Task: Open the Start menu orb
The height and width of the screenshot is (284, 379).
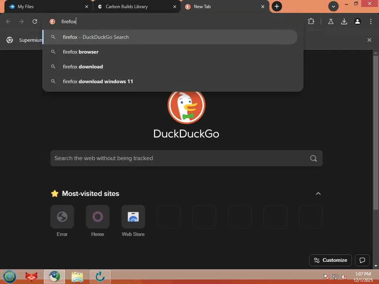Action: [9, 277]
